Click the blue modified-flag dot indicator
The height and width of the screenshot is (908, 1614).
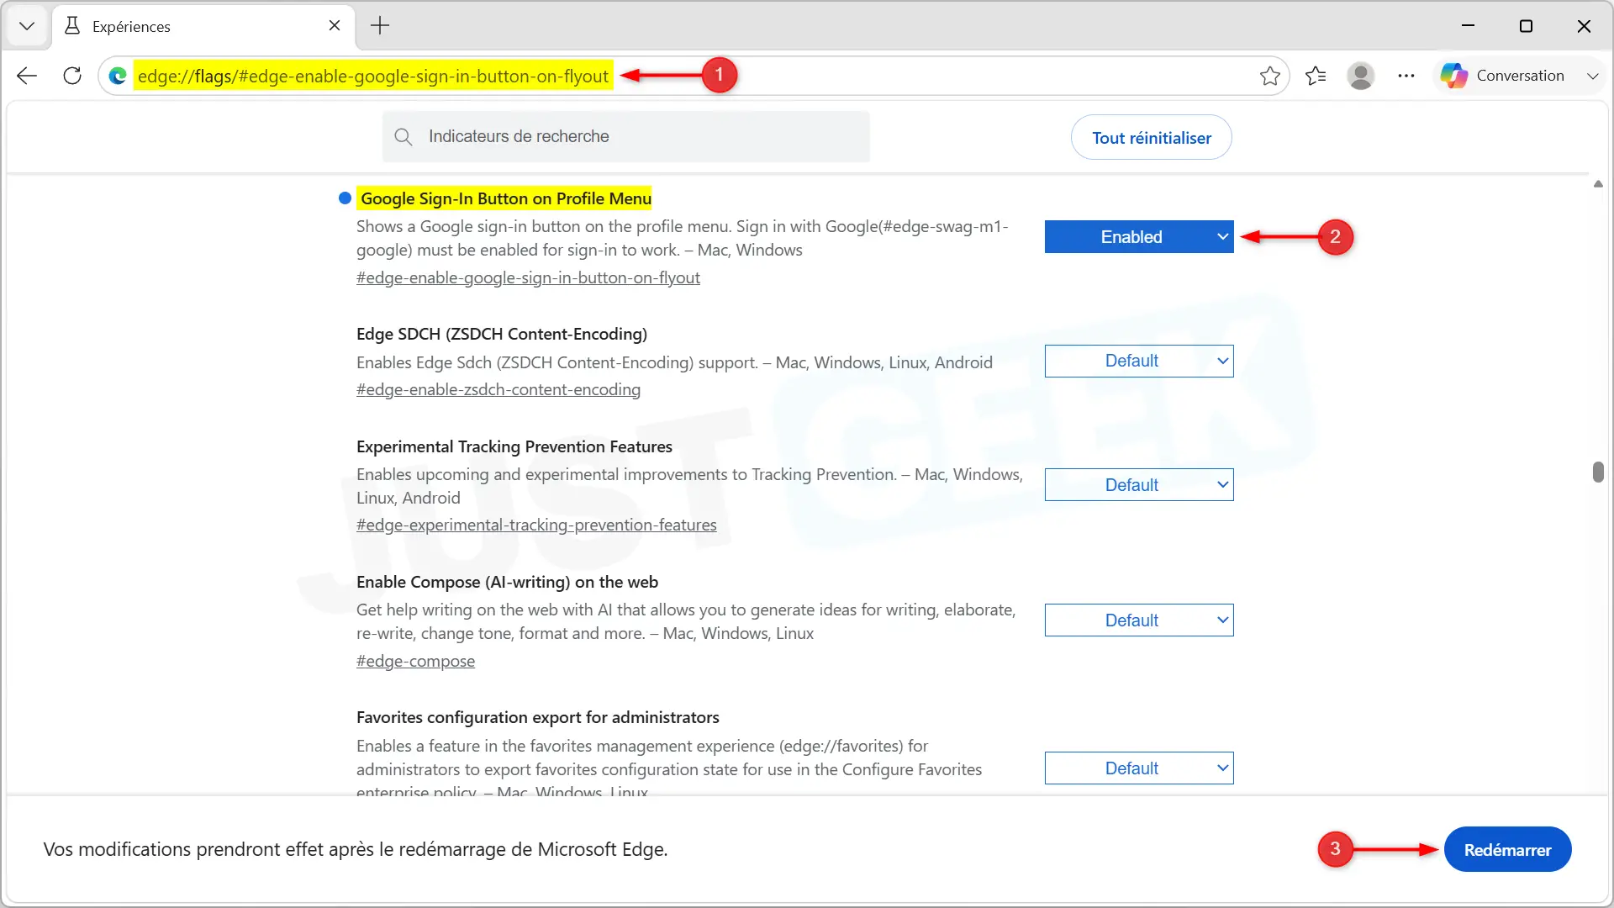click(345, 198)
